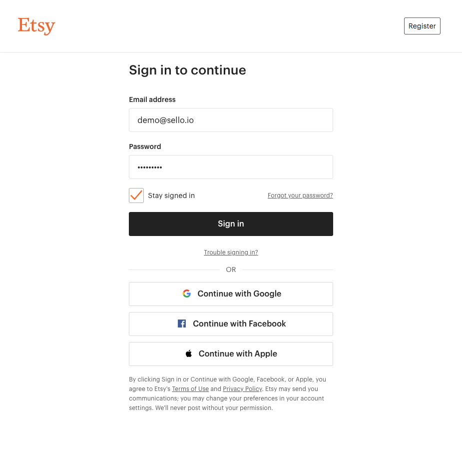The width and height of the screenshot is (462, 450).
Task: Click the black Apple logo icon
Action: [x=189, y=353]
